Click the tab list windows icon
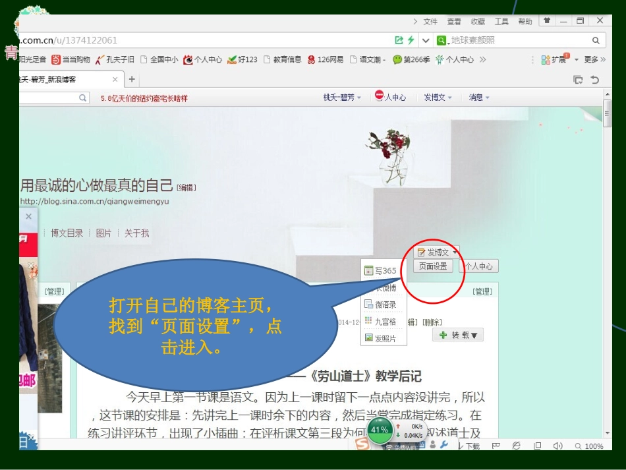The height and width of the screenshot is (470, 626). [578, 80]
